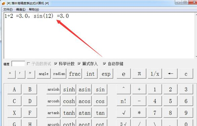Click the variable D button

[30, 101]
